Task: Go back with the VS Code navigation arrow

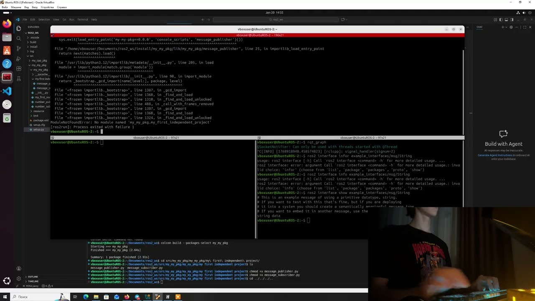Action: pyautogui.click(x=203, y=20)
